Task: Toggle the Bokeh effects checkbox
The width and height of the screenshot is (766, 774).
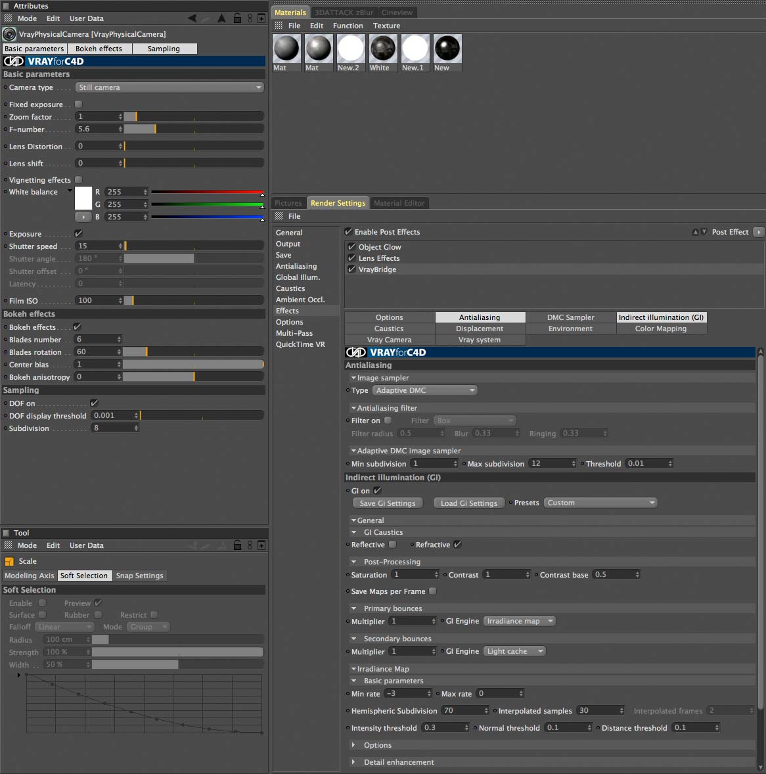Action: point(78,327)
